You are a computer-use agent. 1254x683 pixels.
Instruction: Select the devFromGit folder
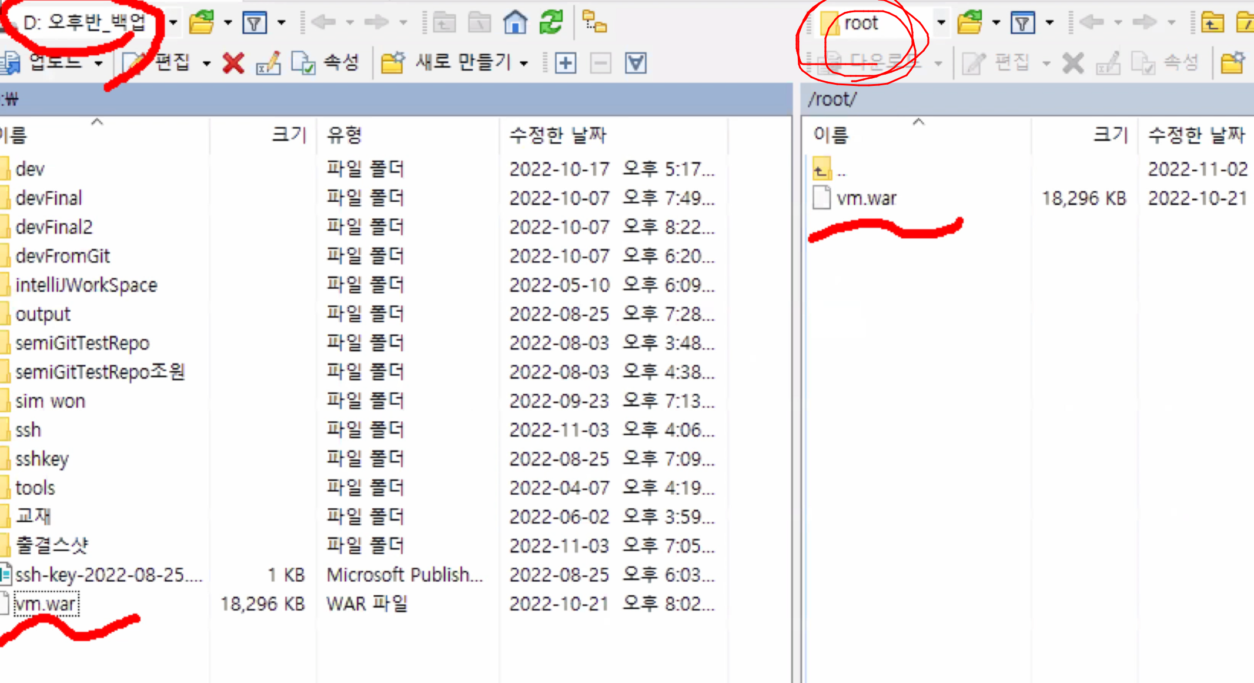point(62,256)
